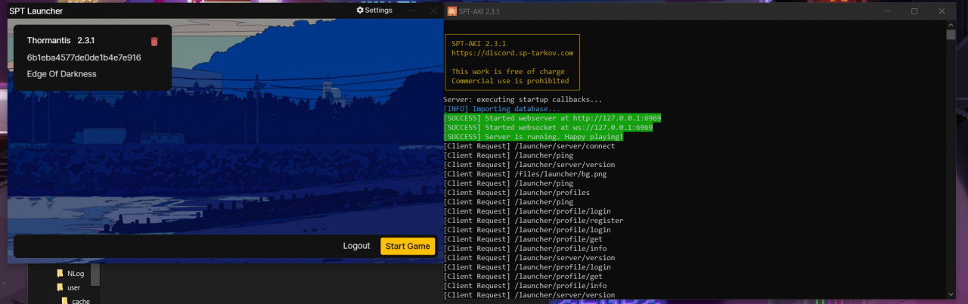
Task: Click profile ID 6b1eba4577de0de1b4e7e916
Action: coord(84,57)
